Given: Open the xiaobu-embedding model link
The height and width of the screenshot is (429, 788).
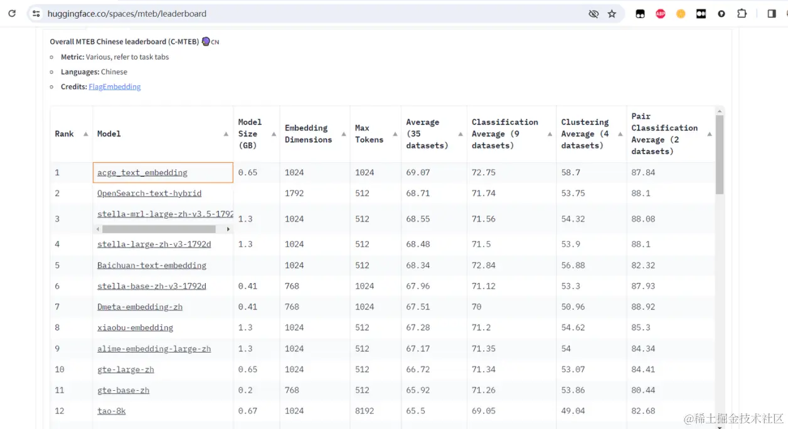Looking at the screenshot, I should coord(136,328).
